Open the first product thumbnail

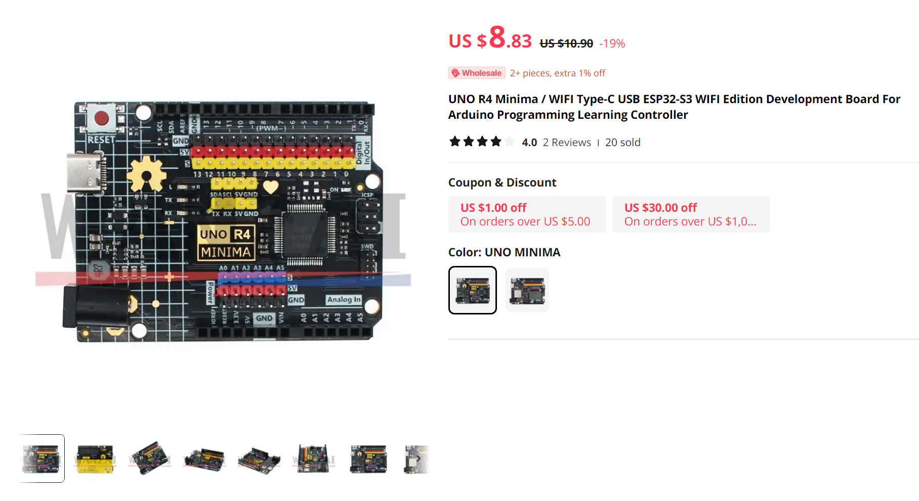point(41,459)
